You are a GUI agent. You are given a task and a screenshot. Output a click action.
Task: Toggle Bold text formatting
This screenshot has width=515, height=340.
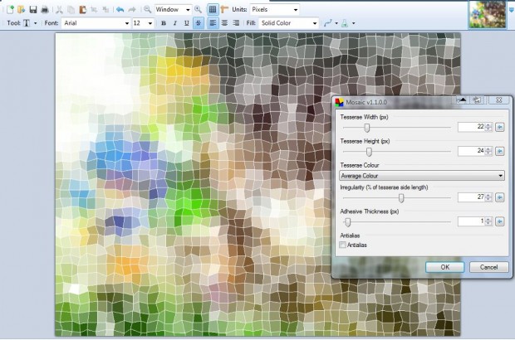(x=164, y=23)
